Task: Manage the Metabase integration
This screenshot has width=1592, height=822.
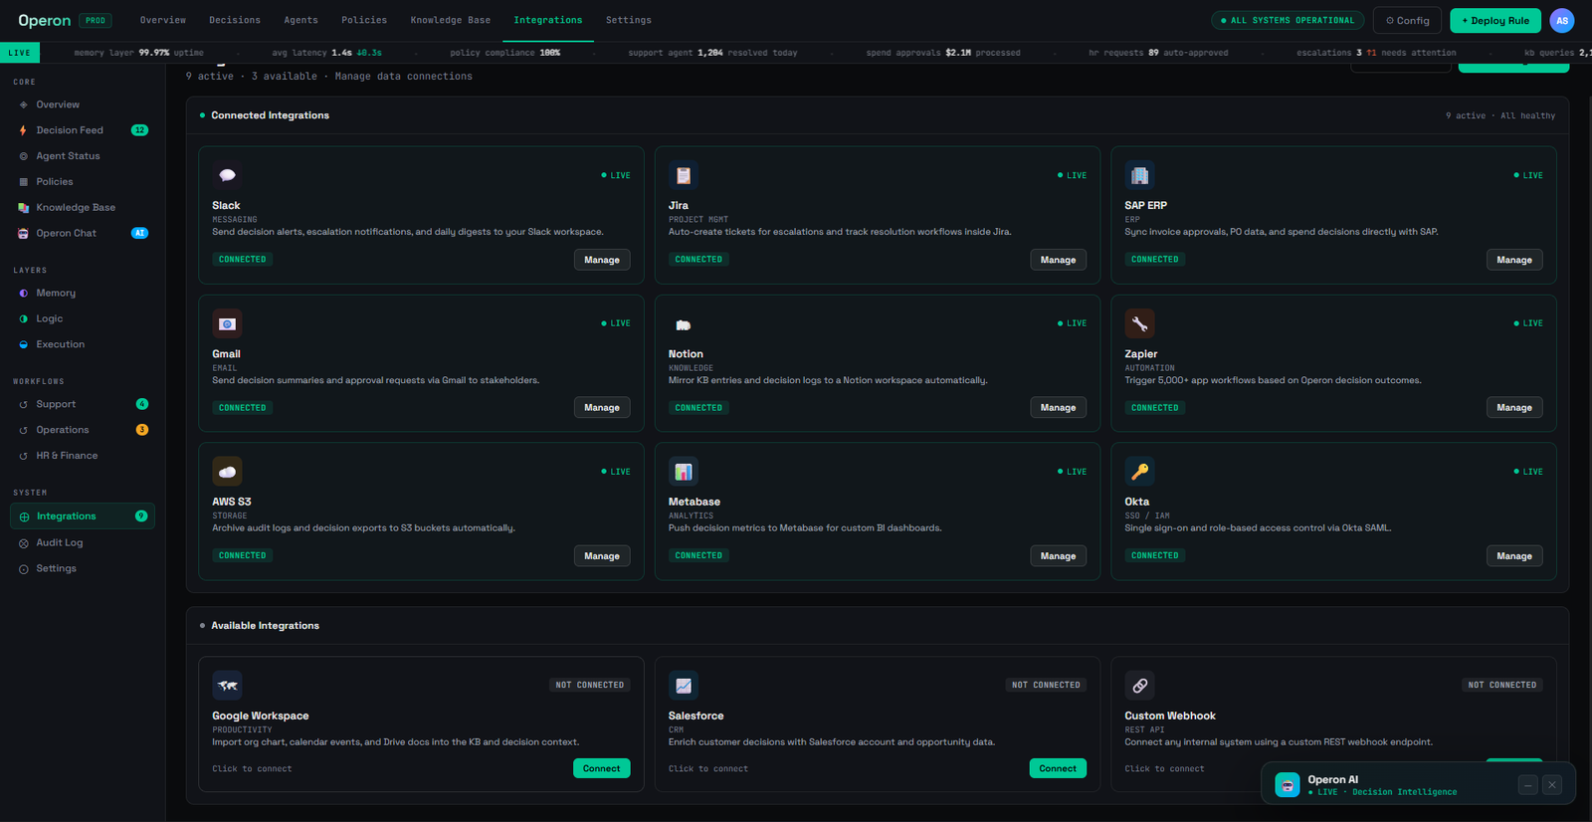Action: pos(1058,556)
